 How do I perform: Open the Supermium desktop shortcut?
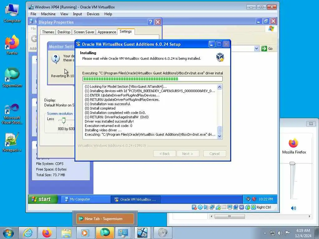(12, 77)
